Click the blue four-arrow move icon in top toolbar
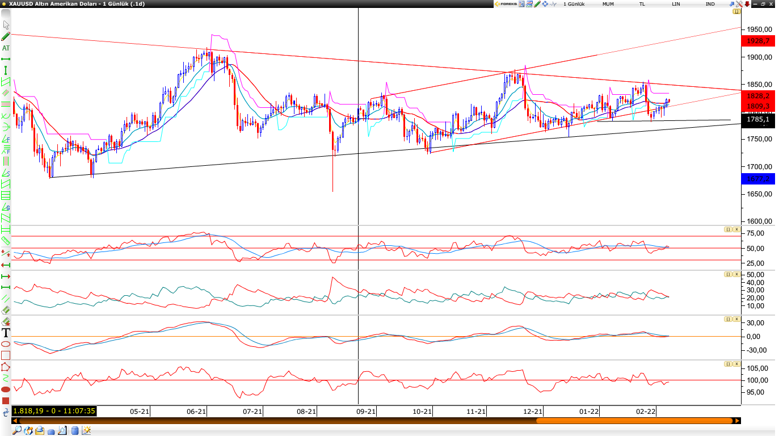 click(545, 4)
